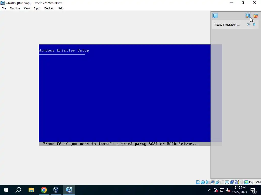
Task: Toggle the notification center speech-bubble icon
Action: point(215,16)
